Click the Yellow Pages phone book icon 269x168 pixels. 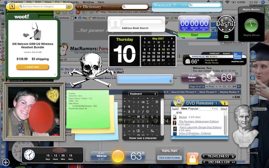coord(12,6)
